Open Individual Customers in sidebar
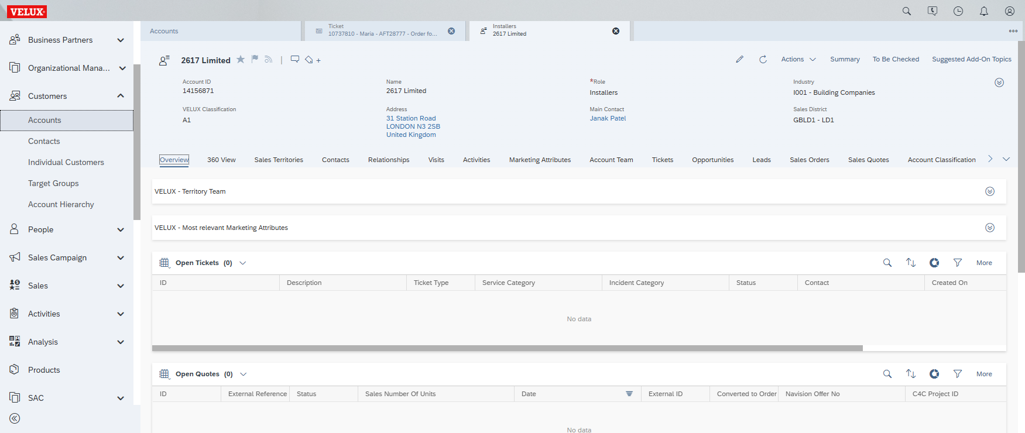 click(66, 162)
